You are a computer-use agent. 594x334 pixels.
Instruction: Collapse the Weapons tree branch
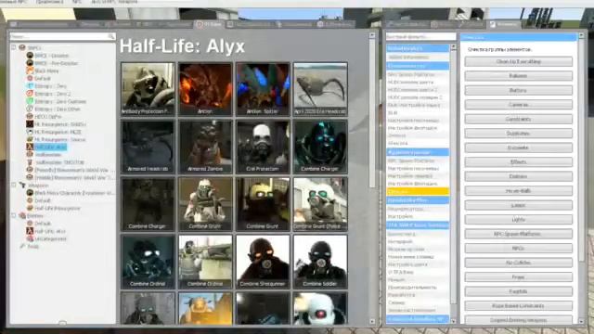(14, 186)
